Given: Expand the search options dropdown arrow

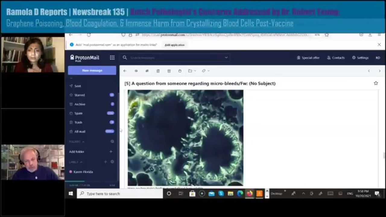Looking at the screenshot, I should (226, 58).
